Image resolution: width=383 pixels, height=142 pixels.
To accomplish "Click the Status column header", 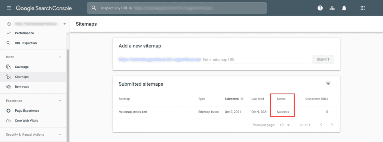I will 281,99.
